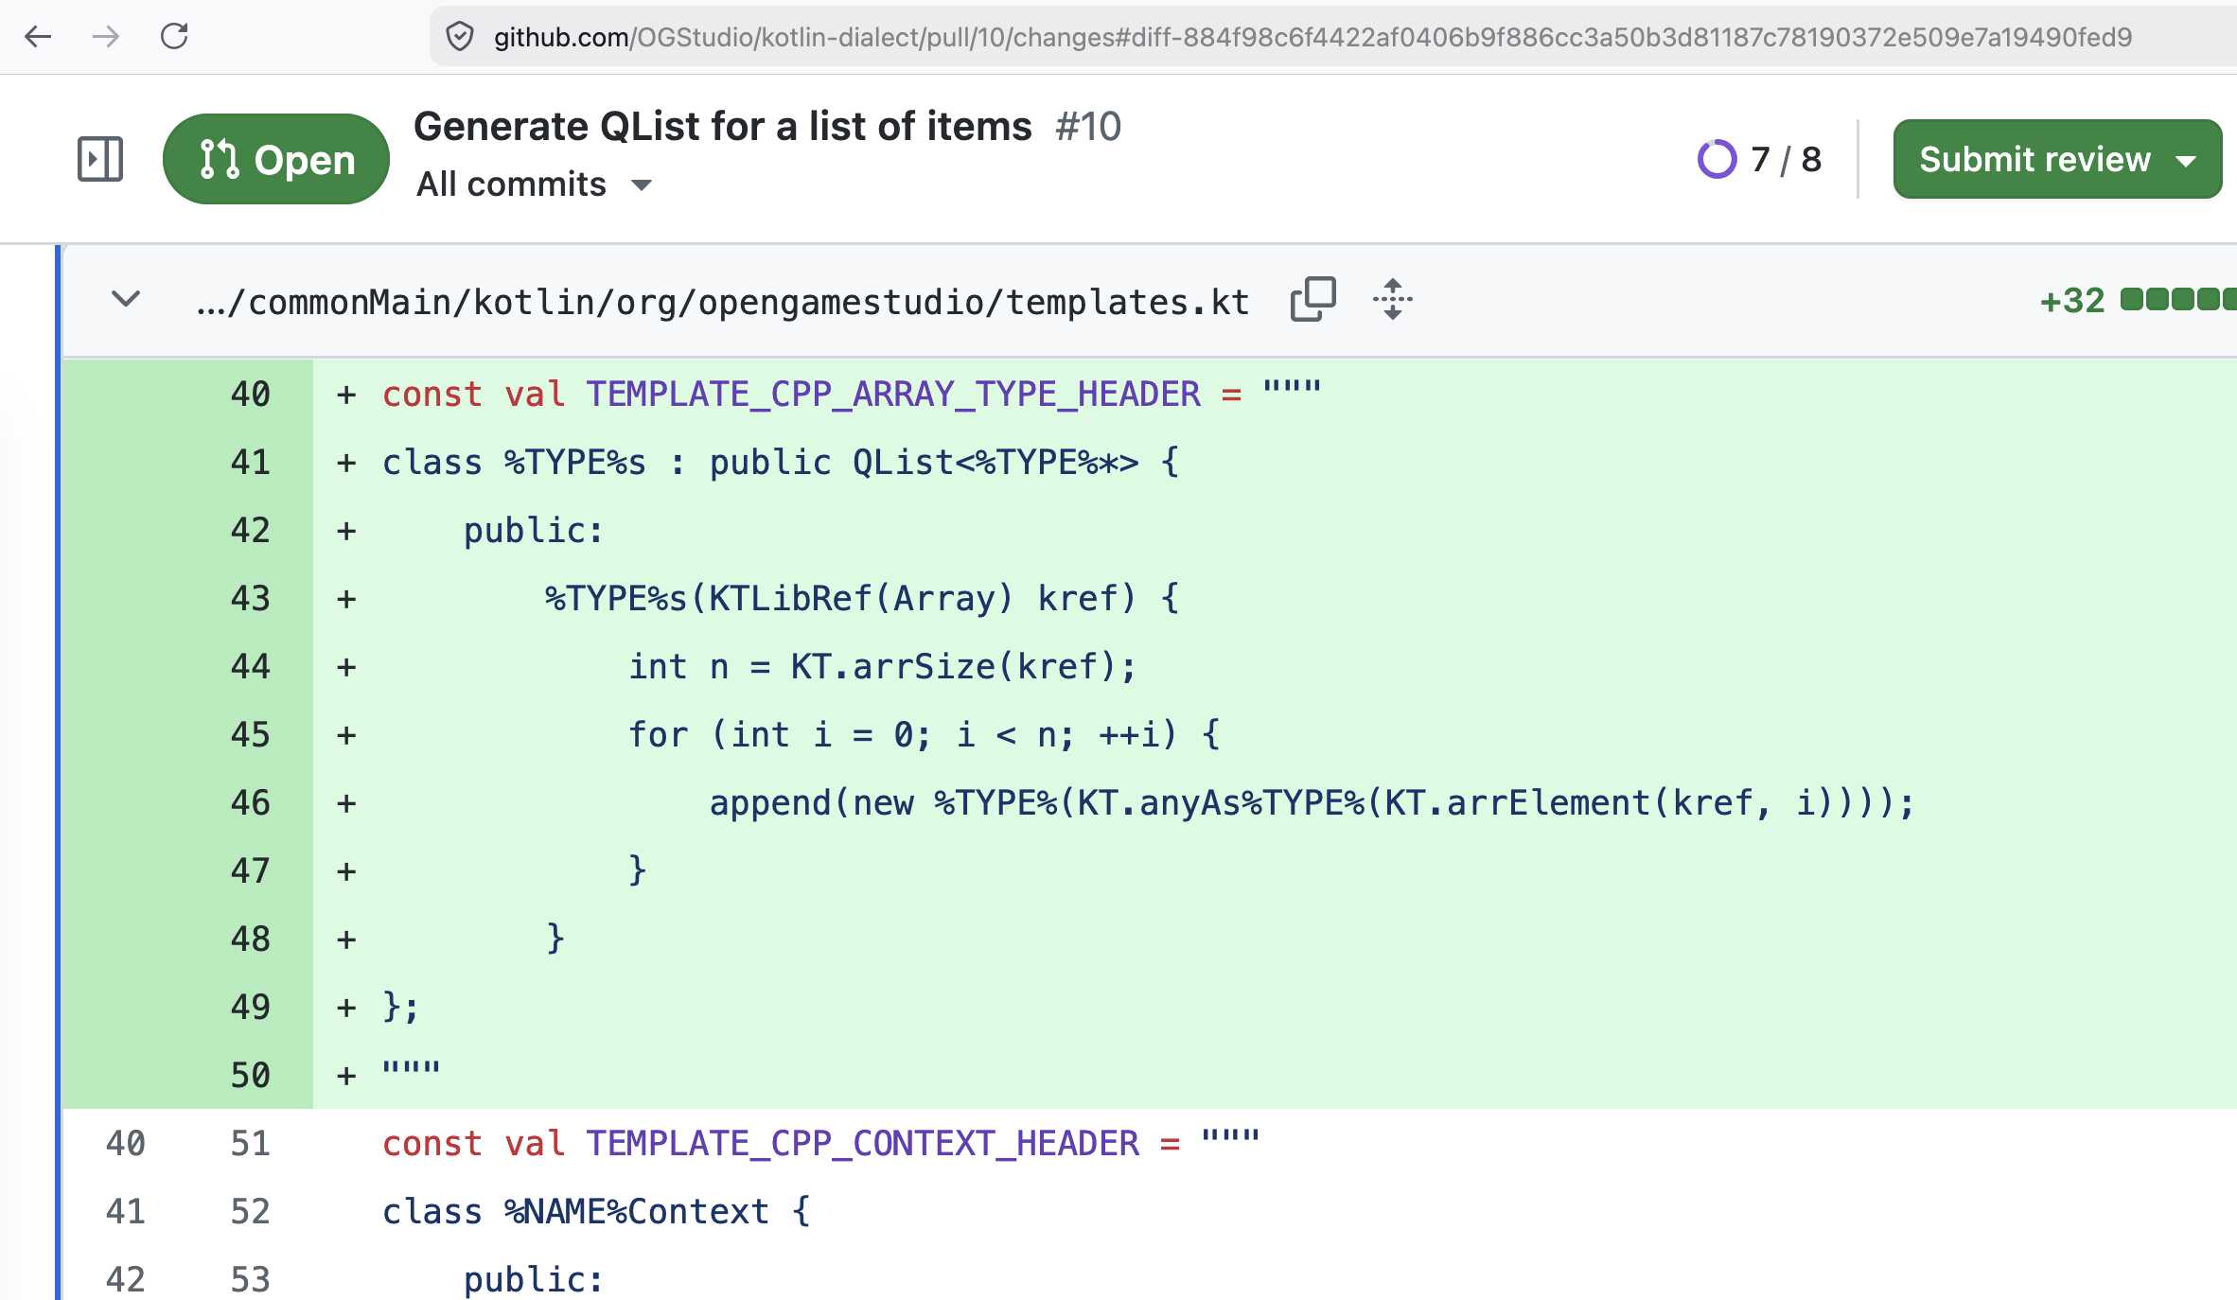Click the 'int n = KT.arrSize(kref);' line
Viewport: 2237px width, 1300px height.
coord(883,666)
